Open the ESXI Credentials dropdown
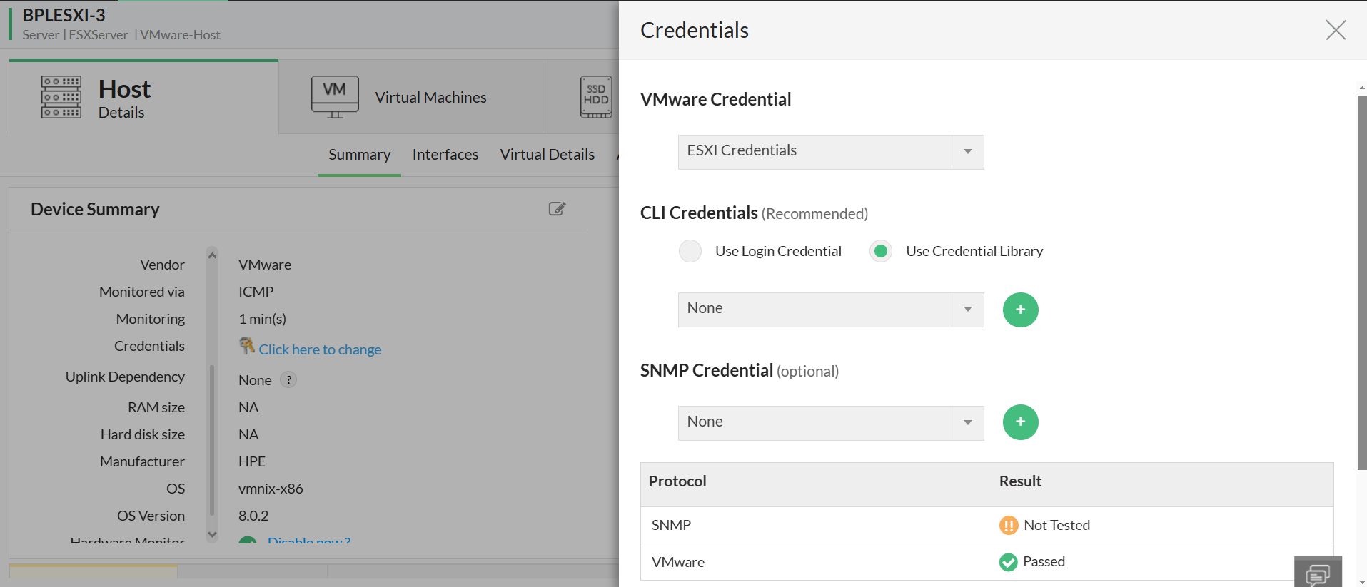The width and height of the screenshot is (1367, 587). point(830,152)
